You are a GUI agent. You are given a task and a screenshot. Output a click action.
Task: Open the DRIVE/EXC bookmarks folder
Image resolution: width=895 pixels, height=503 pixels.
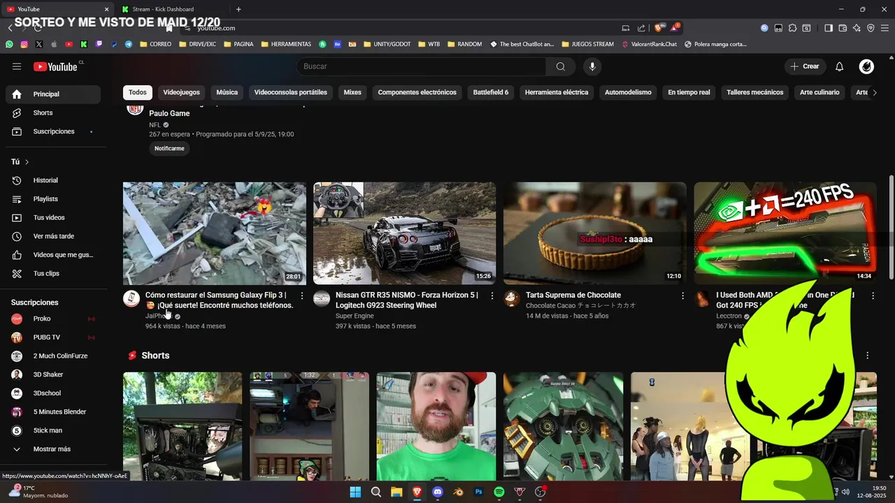click(197, 44)
